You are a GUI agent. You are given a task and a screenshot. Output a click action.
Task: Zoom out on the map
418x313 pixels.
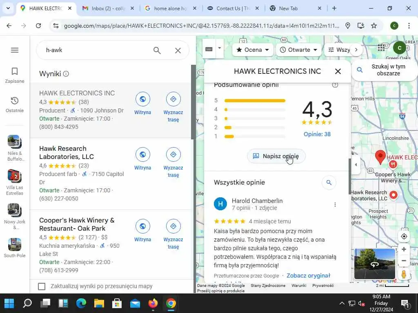(x=404, y=260)
